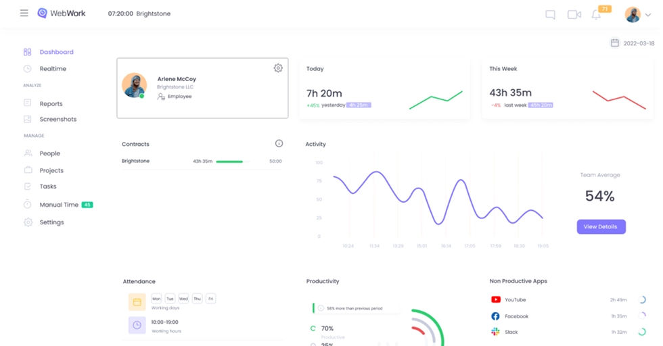Open the chat messages icon
The height and width of the screenshot is (346, 663).
click(550, 15)
